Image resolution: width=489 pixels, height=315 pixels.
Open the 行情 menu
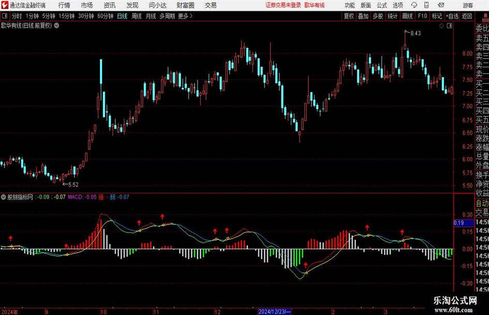point(64,5)
